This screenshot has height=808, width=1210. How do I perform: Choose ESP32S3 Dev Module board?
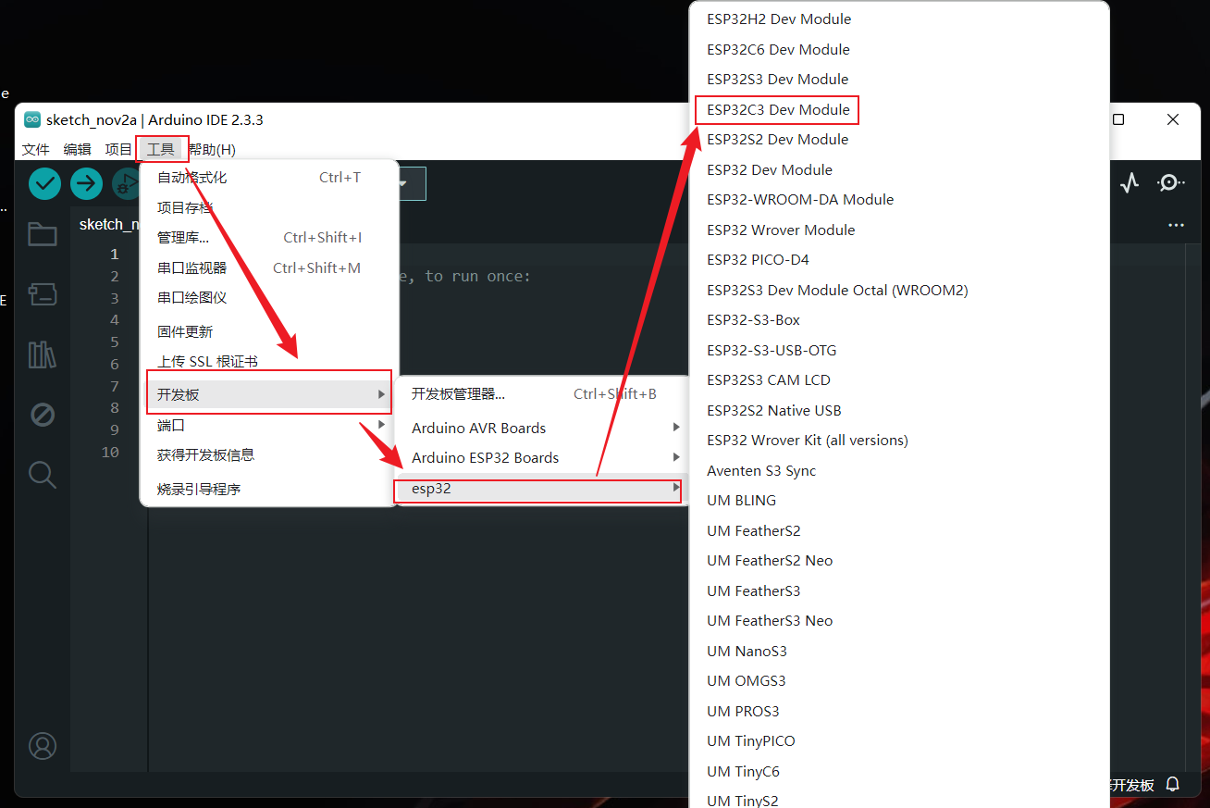tap(777, 79)
